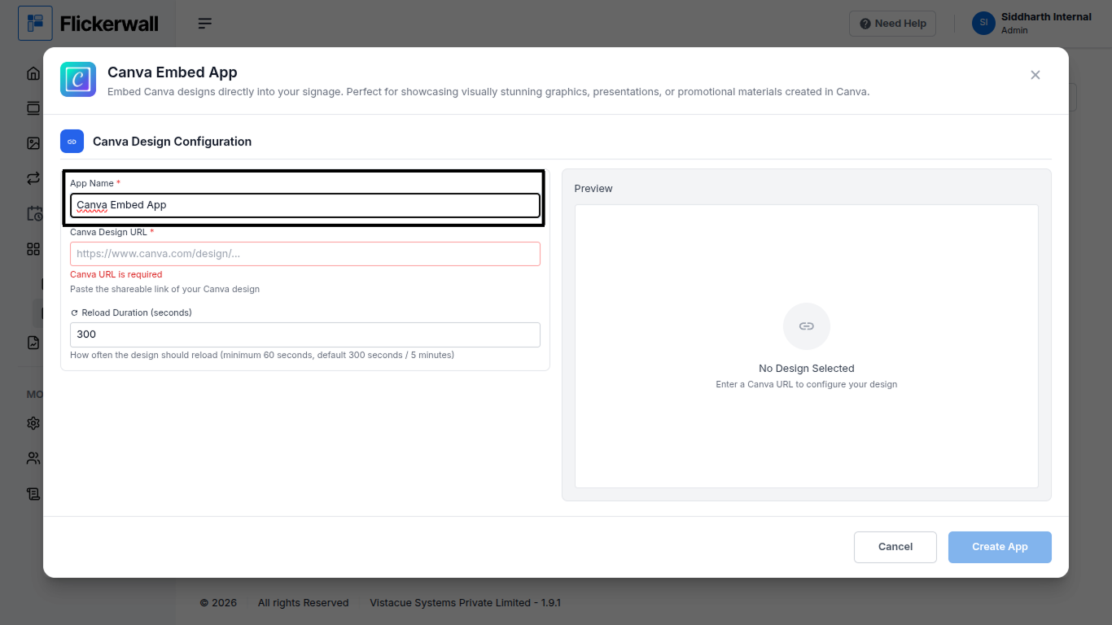Click the 'Vistacue Systems Private Limited' footer text

466,603
